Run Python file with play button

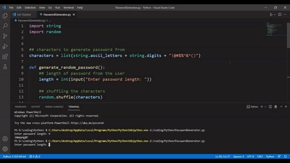tap(271, 14)
